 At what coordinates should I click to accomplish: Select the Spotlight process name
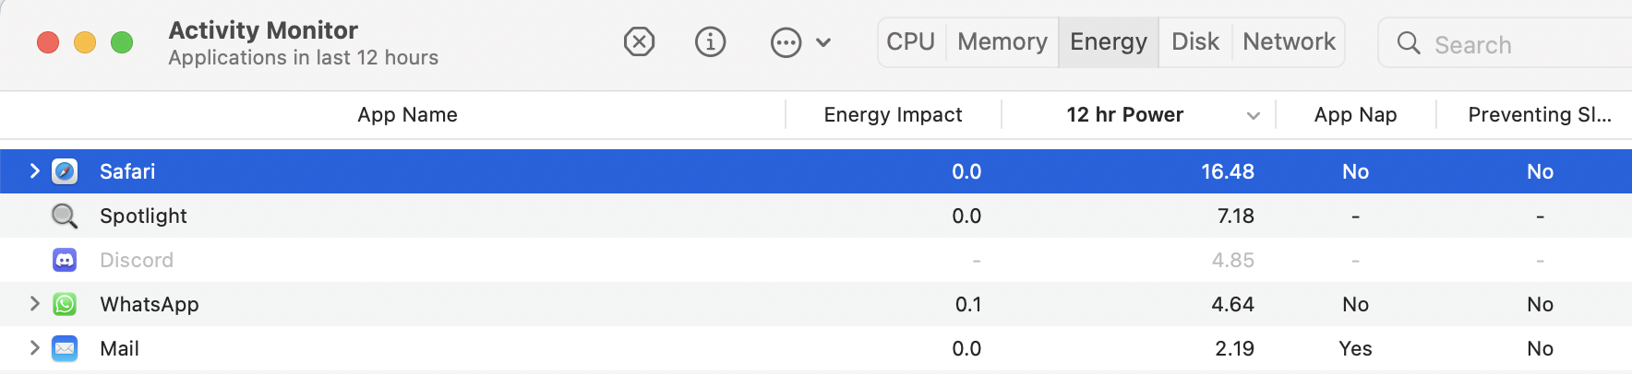coord(143,216)
